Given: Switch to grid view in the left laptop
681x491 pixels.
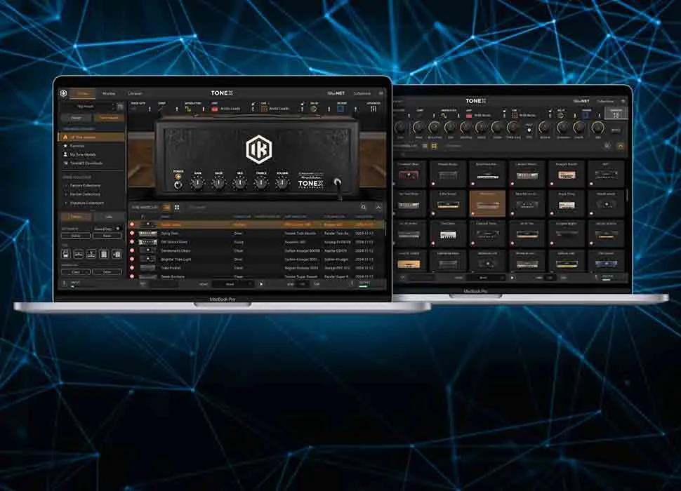Looking at the screenshot, I should (177, 208).
